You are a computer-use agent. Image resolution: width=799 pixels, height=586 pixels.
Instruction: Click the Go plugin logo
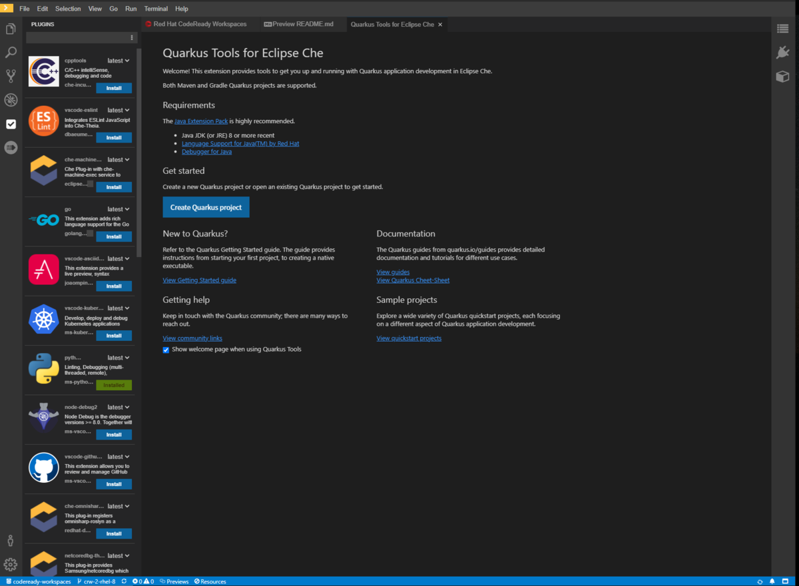(44, 220)
